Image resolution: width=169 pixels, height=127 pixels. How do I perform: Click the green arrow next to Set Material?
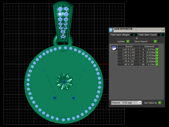[160, 103]
